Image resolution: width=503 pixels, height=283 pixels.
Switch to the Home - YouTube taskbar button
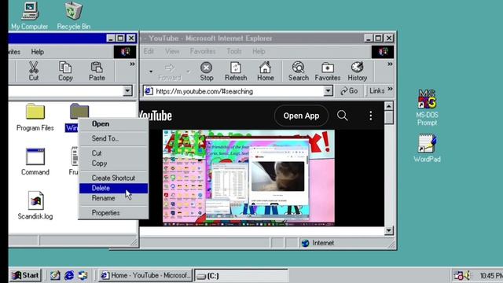pyautogui.click(x=145, y=275)
